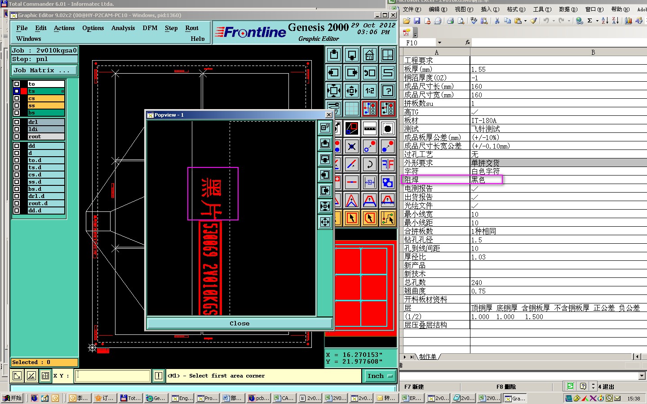Toggle the grid display icon

[x=352, y=109]
